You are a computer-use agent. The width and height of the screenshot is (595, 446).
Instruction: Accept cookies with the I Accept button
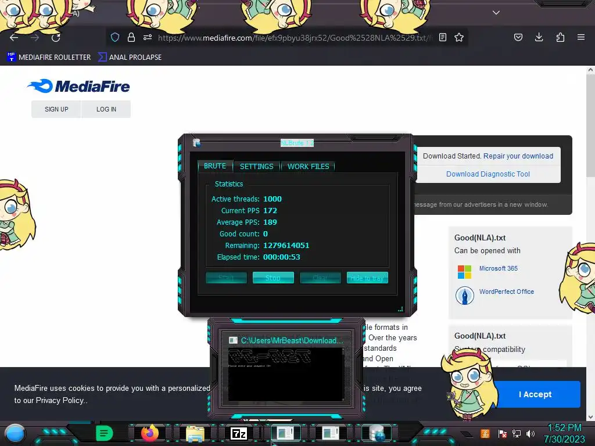coord(535,394)
